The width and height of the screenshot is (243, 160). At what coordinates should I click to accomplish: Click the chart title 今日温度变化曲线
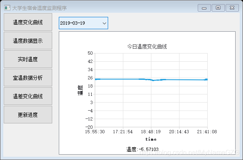(x=147, y=46)
